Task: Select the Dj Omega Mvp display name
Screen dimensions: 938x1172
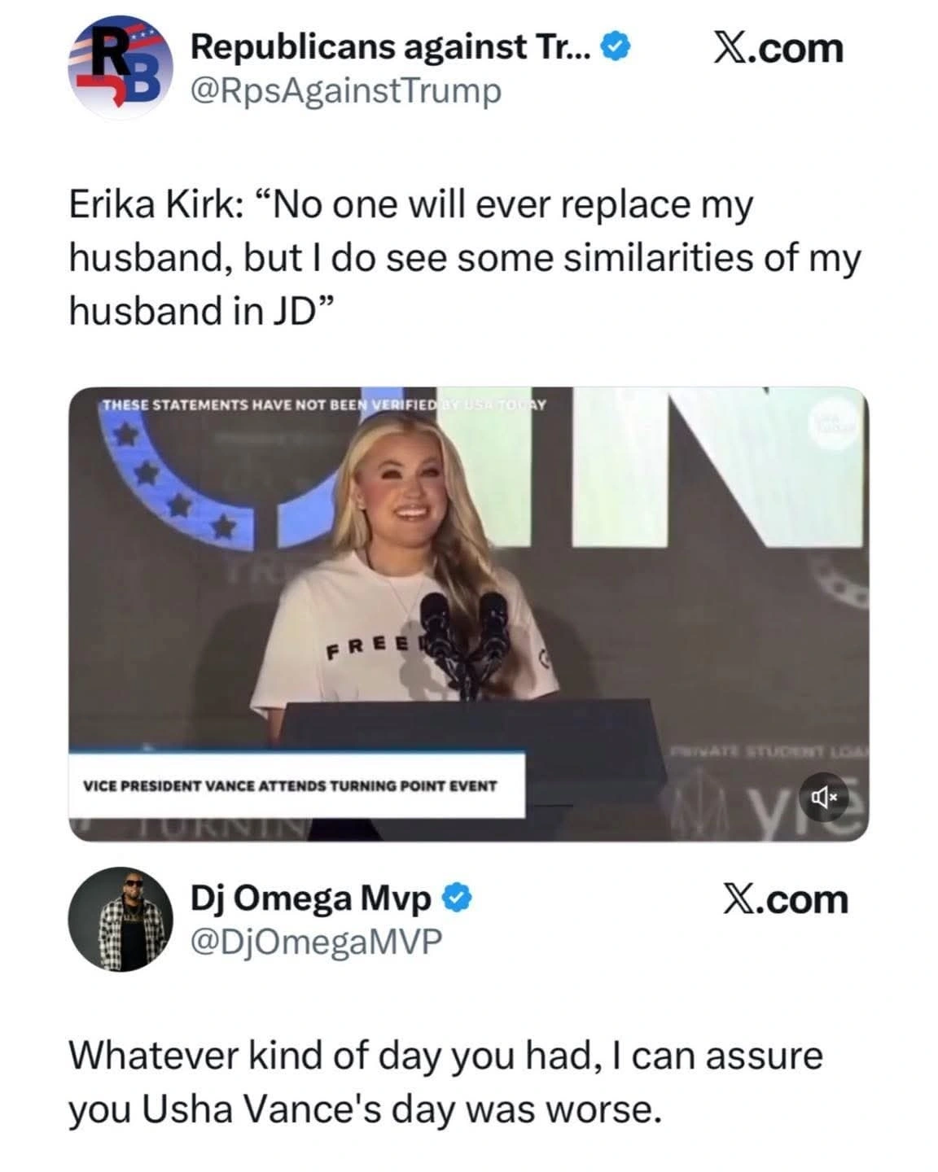Action: tap(312, 899)
